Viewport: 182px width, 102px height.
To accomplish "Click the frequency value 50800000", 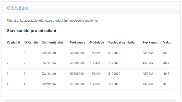I will point(77,74).
